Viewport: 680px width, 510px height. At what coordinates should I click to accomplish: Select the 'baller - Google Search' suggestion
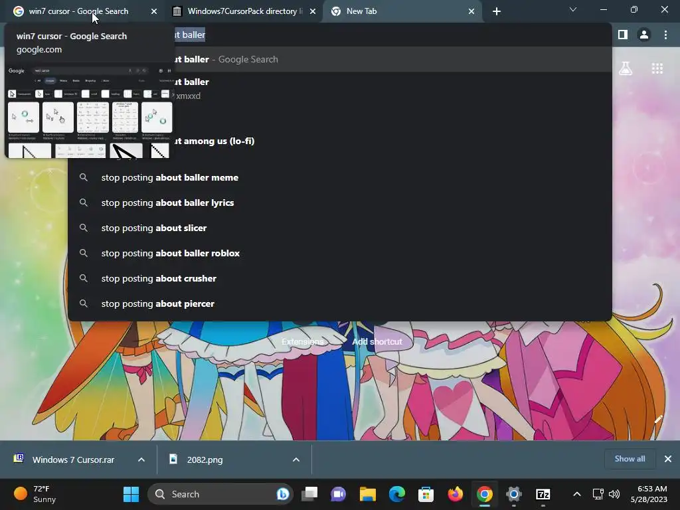[340, 59]
